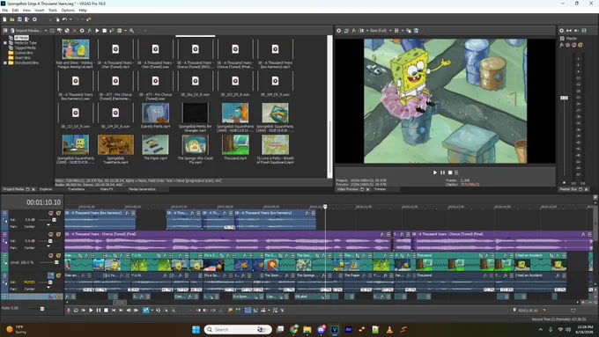Switch to the Explorer tab
599x337 pixels.
(x=46, y=189)
